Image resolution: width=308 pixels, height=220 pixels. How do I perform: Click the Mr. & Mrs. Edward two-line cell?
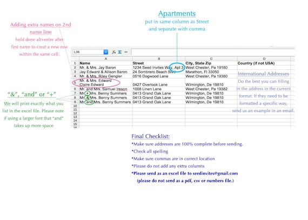(x=106, y=83)
